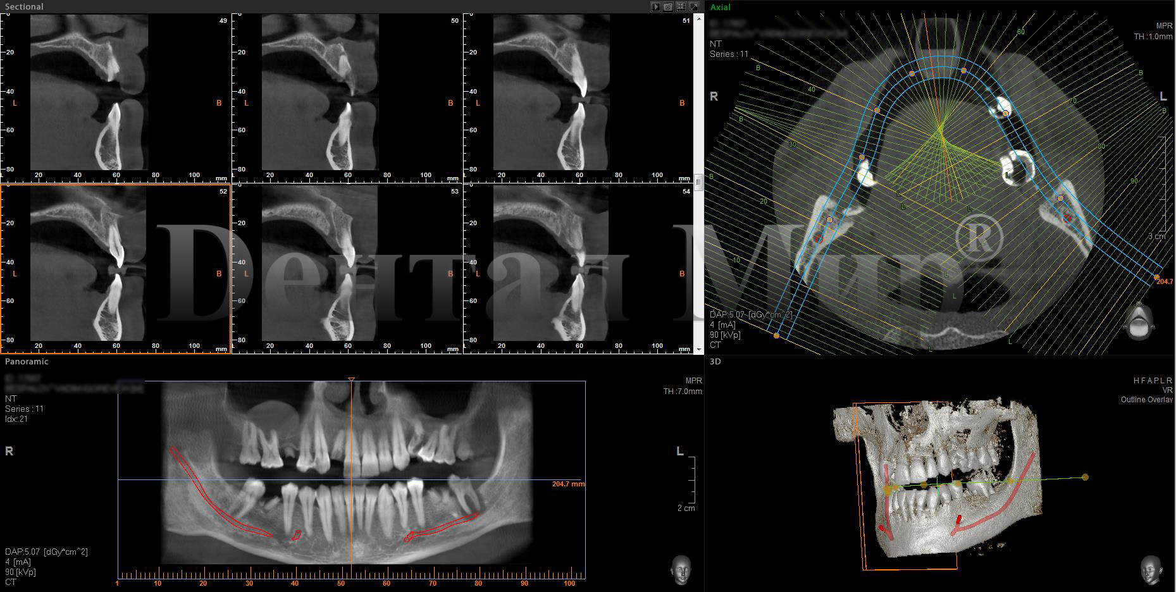Click the TH :1.0mm thickness label in Axial
The image size is (1176, 592).
point(1153,37)
